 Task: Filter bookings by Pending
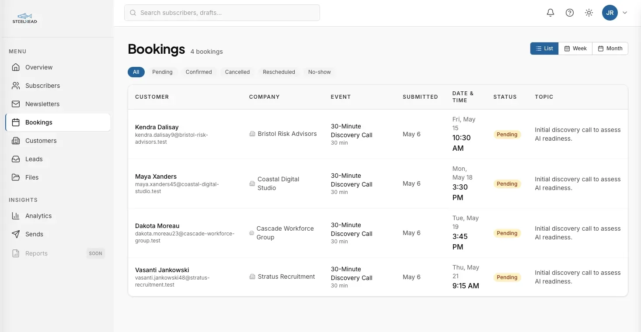click(x=162, y=72)
